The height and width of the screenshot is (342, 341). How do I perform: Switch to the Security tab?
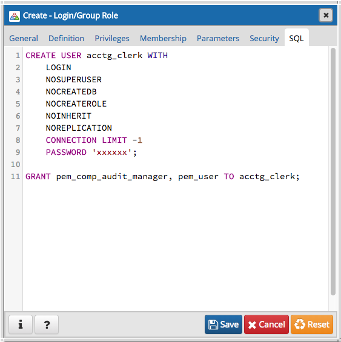tap(264, 38)
